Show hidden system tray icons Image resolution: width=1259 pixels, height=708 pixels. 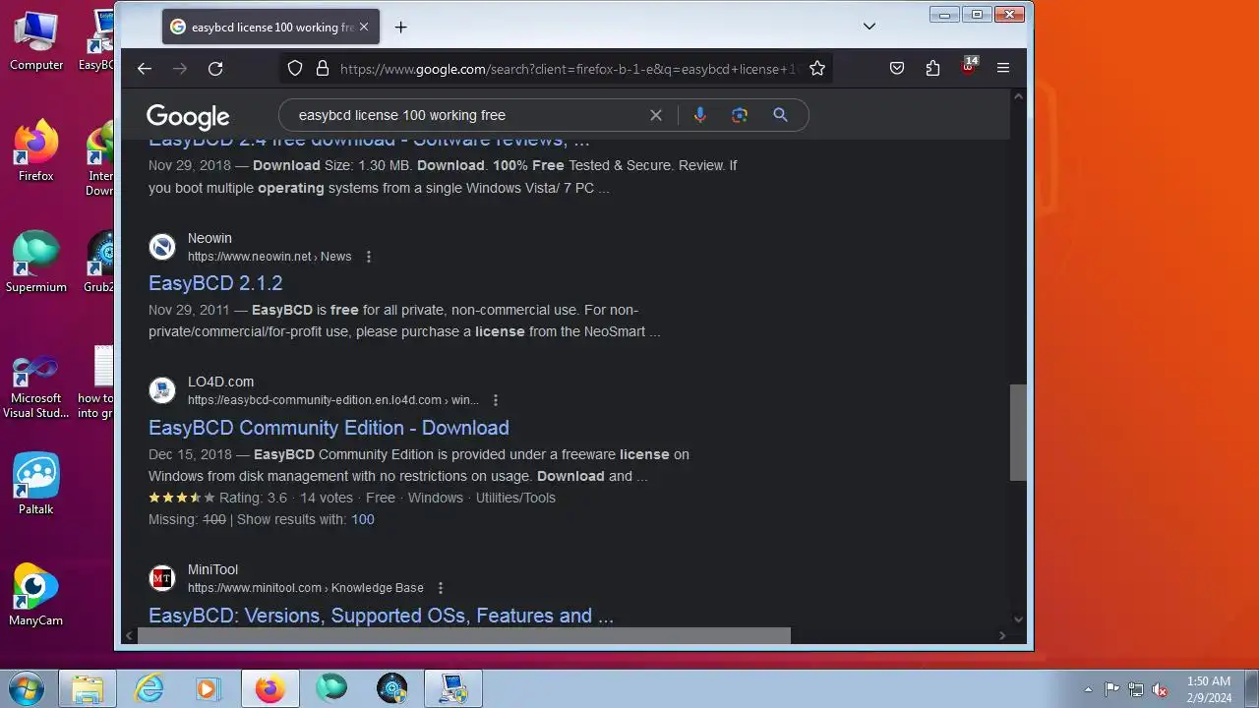[1088, 689]
